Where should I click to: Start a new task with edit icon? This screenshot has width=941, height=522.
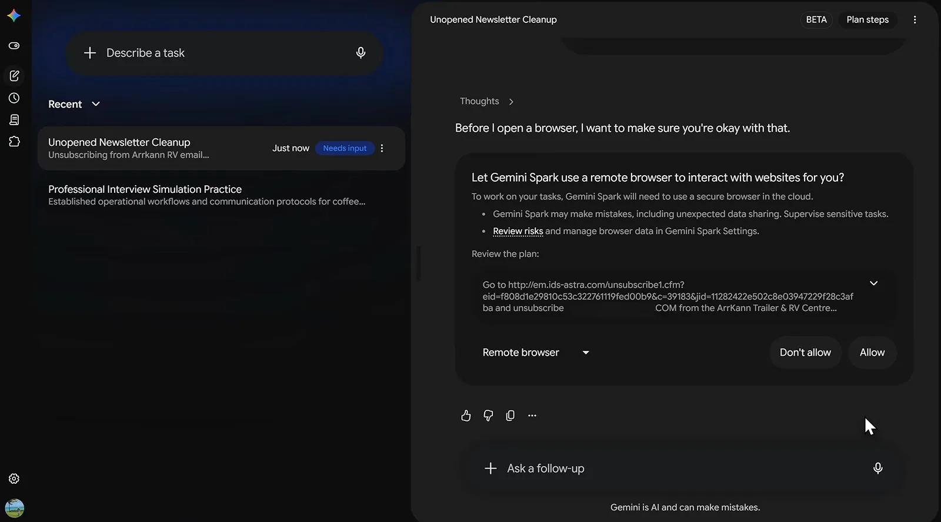point(14,76)
